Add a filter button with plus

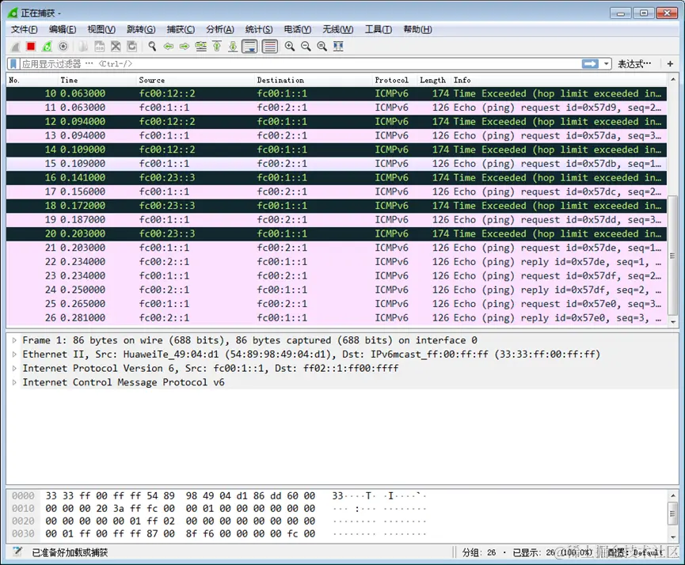click(670, 64)
